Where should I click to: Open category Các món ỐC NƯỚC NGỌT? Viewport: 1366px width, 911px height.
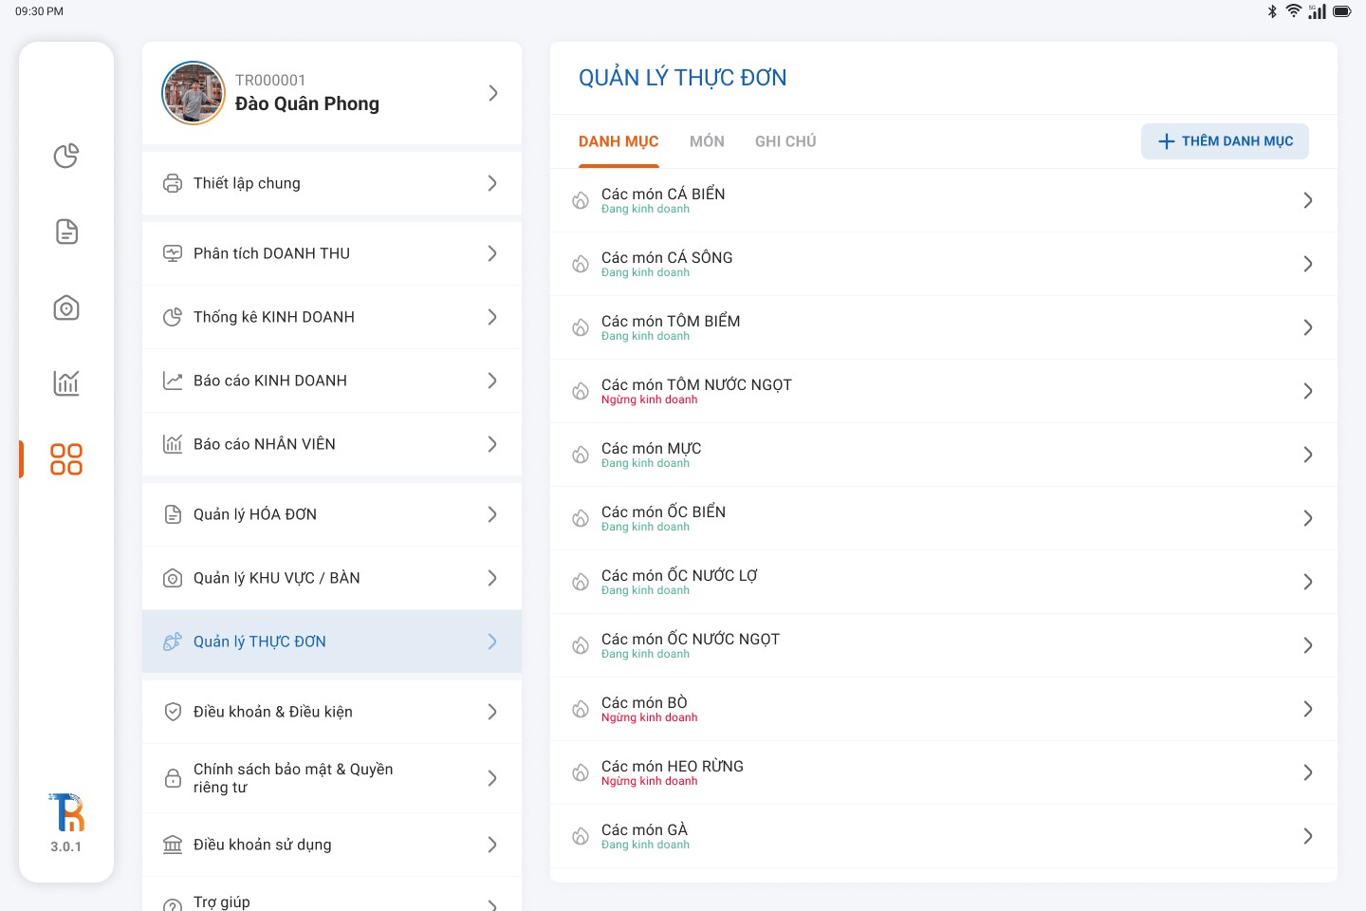[x=944, y=645]
